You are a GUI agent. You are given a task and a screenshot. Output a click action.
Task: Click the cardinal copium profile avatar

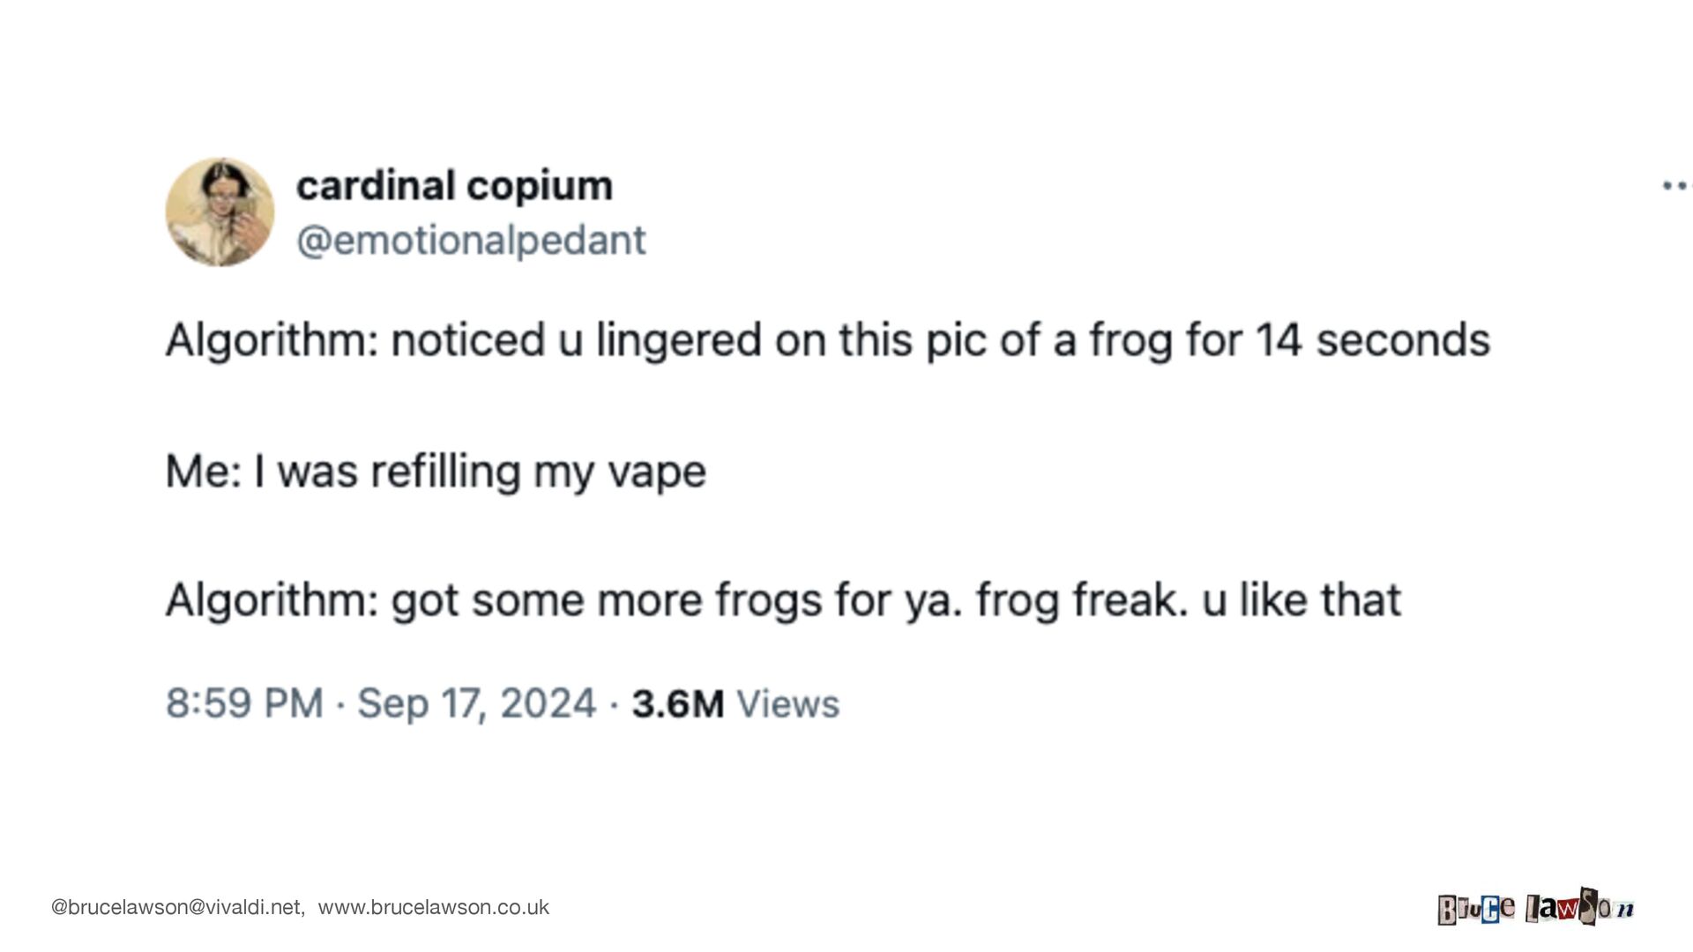click(x=220, y=212)
